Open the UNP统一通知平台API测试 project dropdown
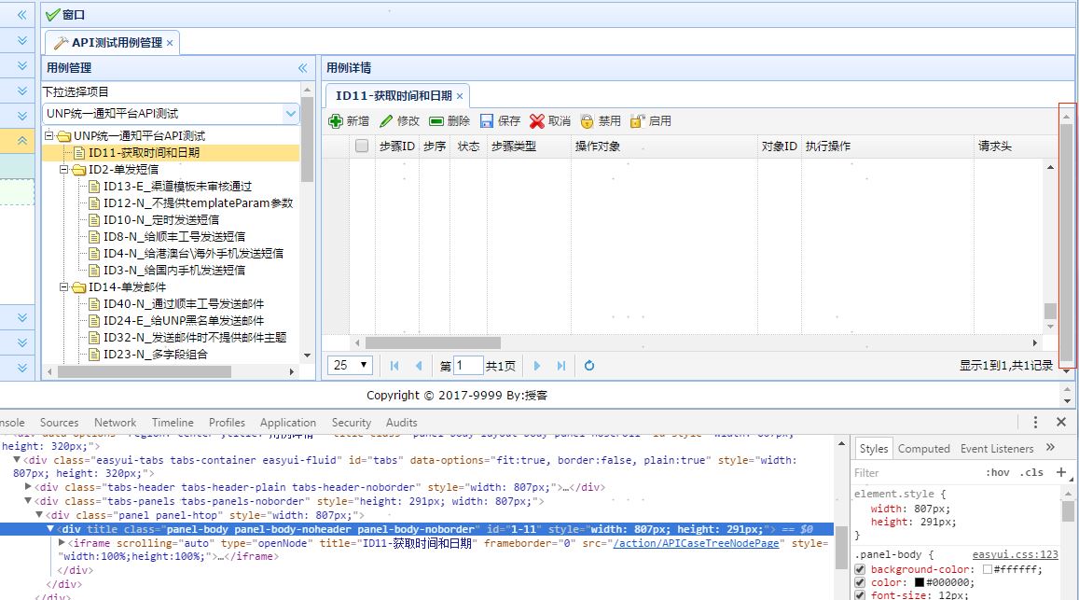Viewport: 1079px width, 600px height. coord(291,114)
